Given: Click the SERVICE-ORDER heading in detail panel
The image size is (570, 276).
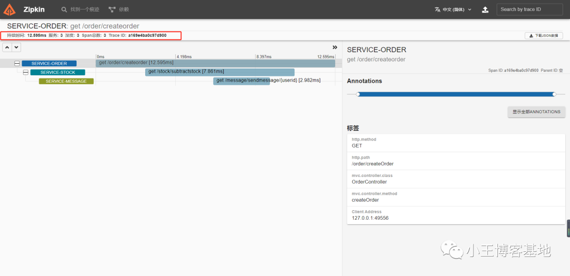Looking at the screenshot, I should [x=377, y=50].
